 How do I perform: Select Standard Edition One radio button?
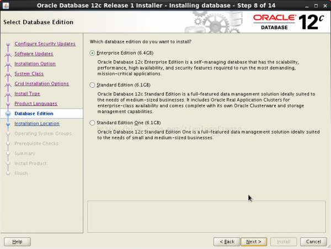click(92, 123)
